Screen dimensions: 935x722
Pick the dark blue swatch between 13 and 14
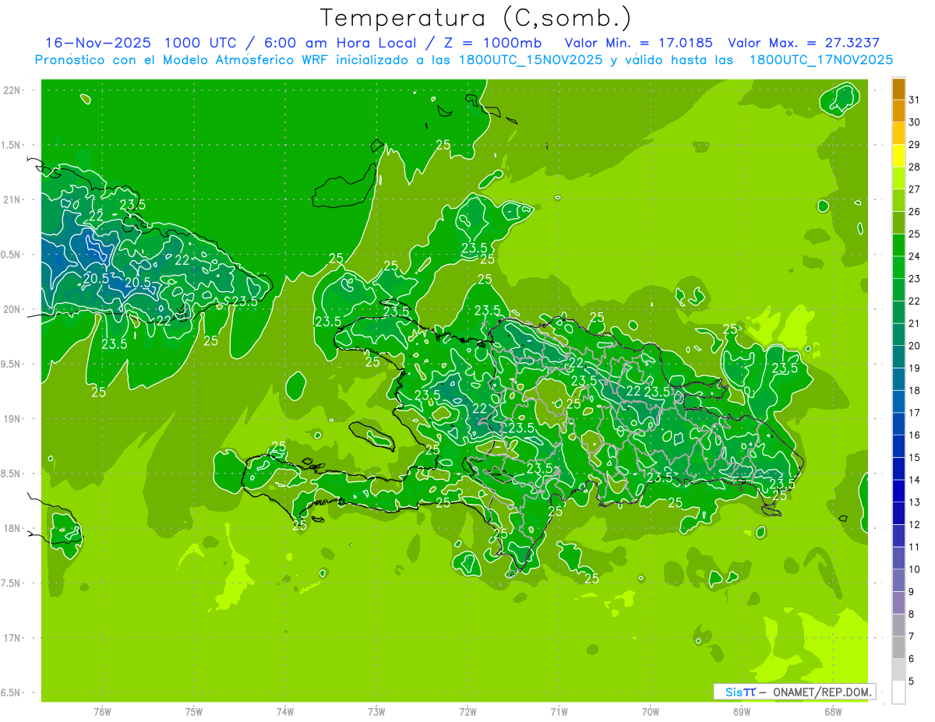899,491
